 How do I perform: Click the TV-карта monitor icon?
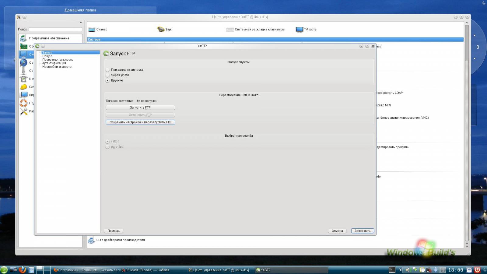click(x=300, y=30)
